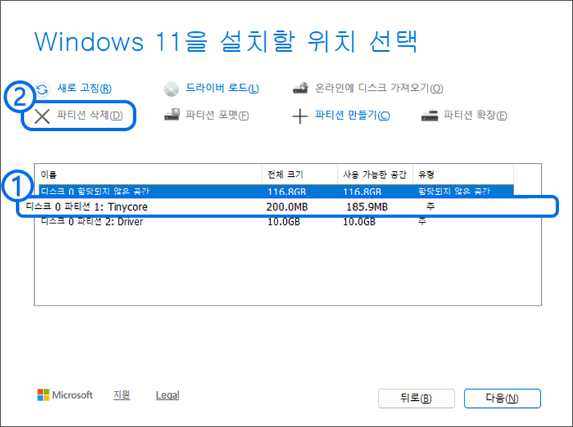
Task: Click the 200.0MB total size cell
Action: (287, 207)
